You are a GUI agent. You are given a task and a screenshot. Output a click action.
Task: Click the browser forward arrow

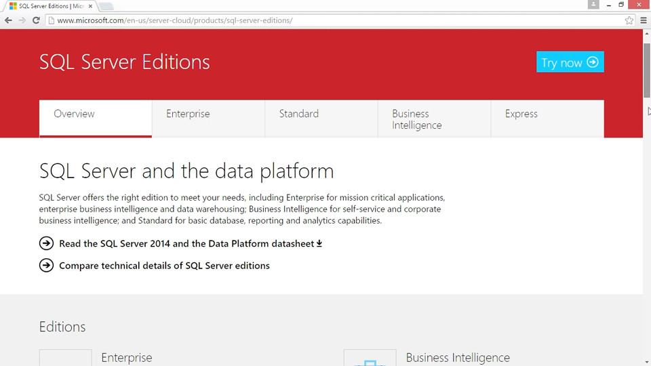click(22, 20)
